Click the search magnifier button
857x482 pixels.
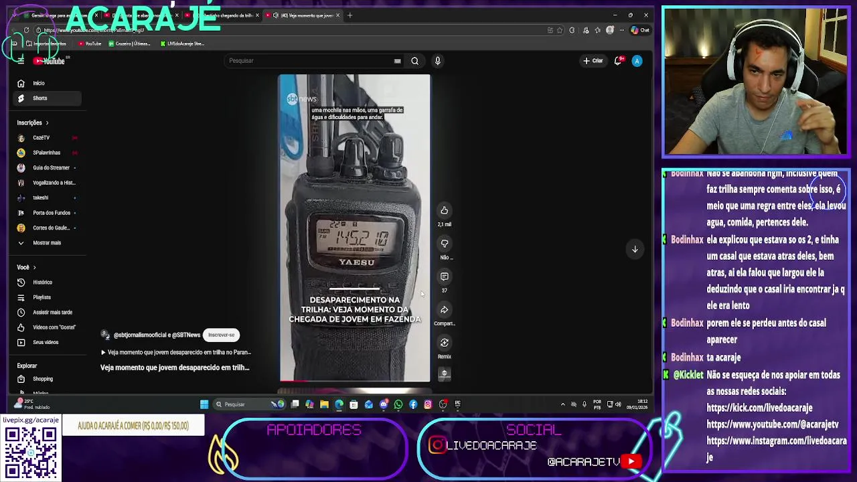tap(414, 61)
